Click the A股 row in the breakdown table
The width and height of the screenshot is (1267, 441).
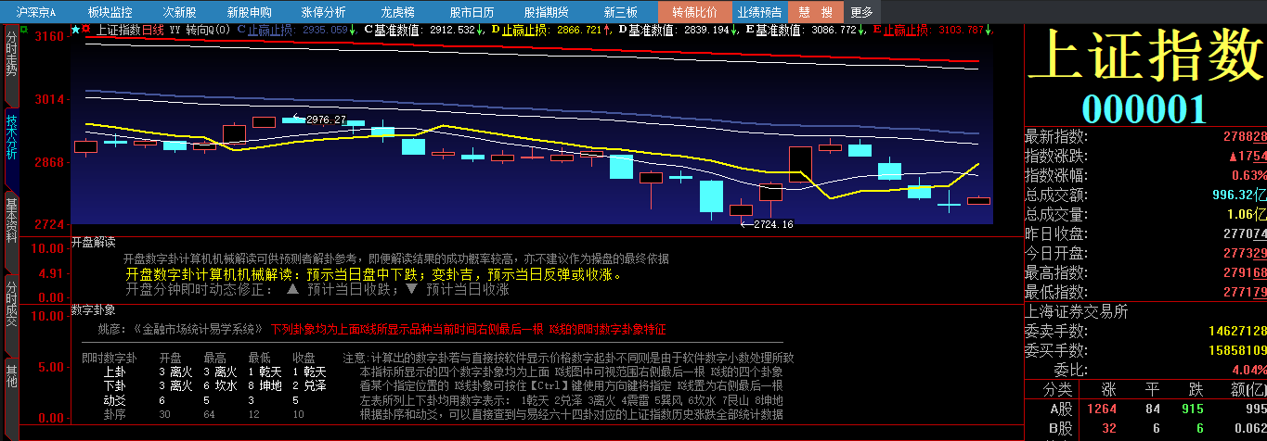coord(1145,409)
